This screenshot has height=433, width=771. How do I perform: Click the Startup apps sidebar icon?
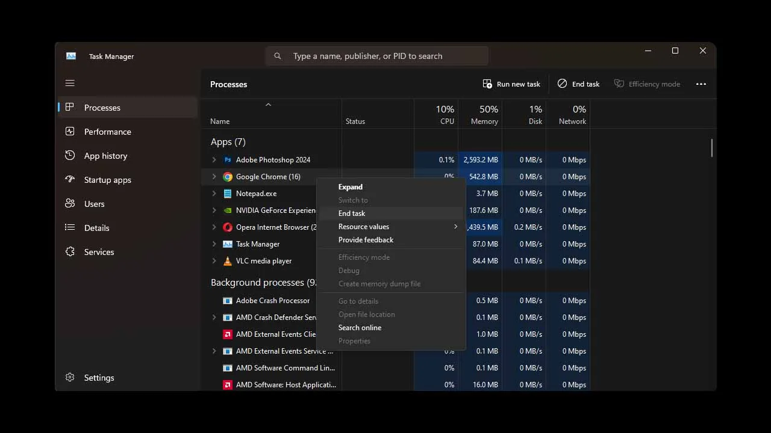(x=70, y=180)
